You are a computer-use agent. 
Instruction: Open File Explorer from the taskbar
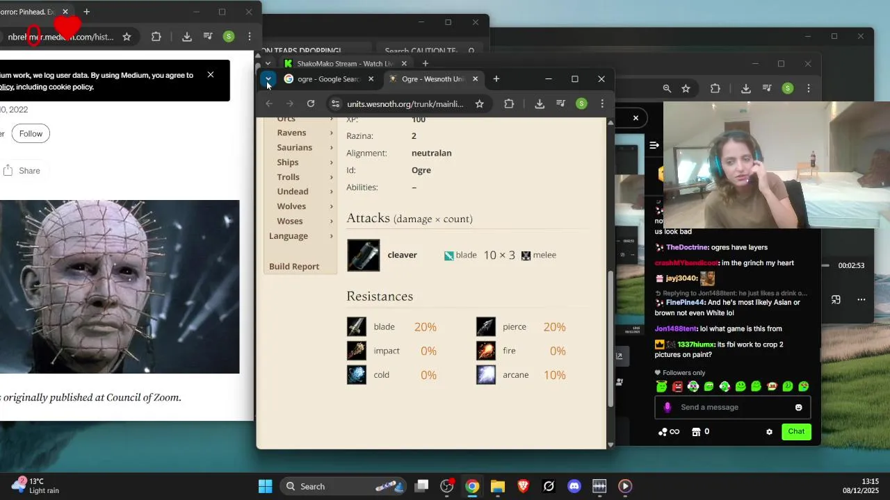[498, 486]
